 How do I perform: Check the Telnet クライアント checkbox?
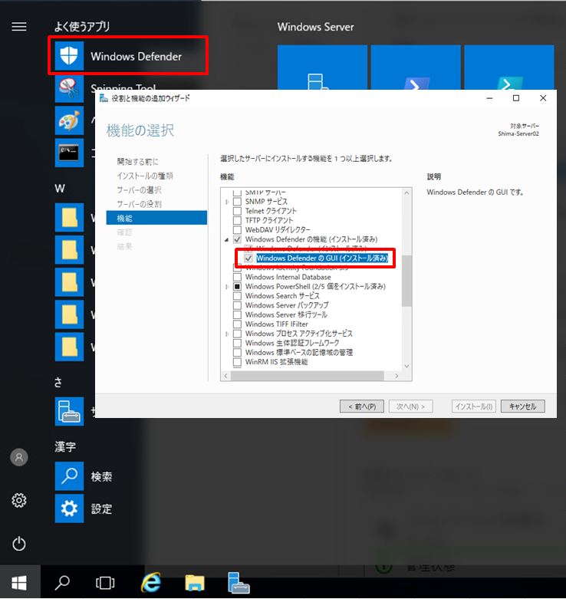click(237, 211)
